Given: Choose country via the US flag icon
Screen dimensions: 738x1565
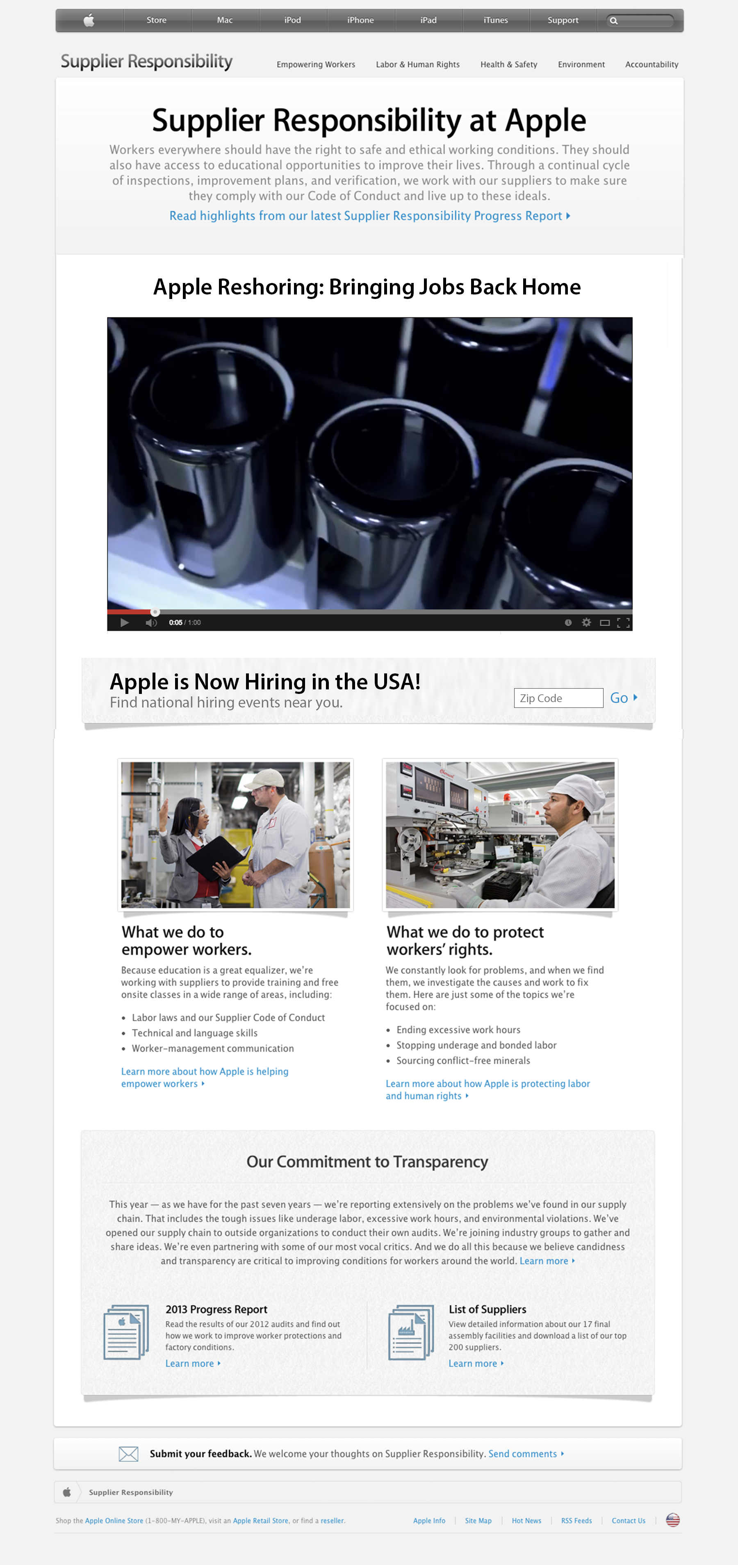Looking at the screenshot, I should pyautogui.click(x=672, y=1520).
